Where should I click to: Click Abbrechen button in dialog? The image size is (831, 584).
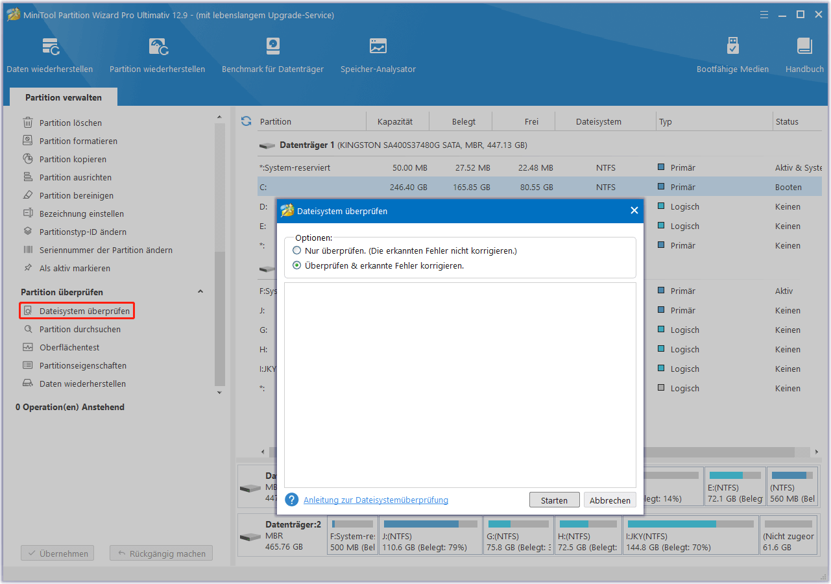(610, 500)
